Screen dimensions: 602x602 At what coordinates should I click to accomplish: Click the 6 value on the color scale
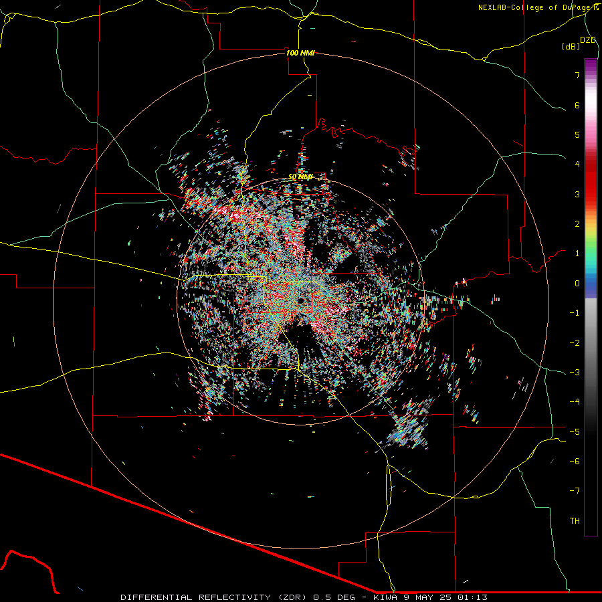577,105
